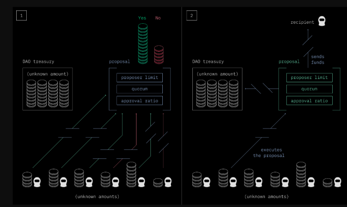Click the "executes the proposal" text

click(x=269, y=153)
